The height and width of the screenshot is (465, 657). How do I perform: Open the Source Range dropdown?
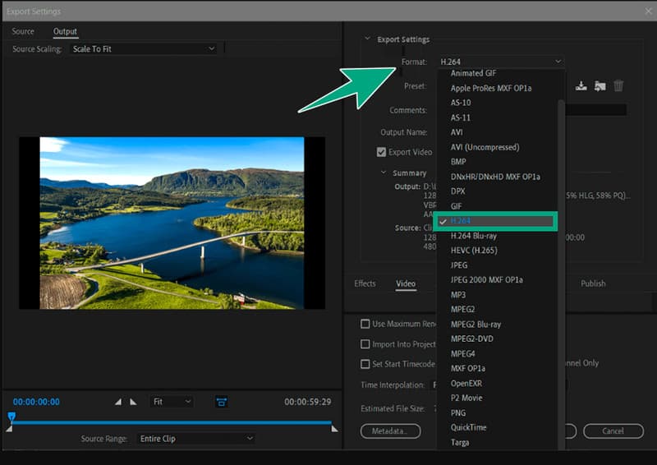click(195, 439)
